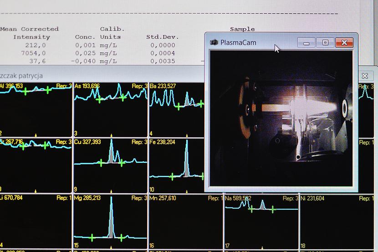The image size is (378, 252).
Task: Pick the Fe 238,204 spectrum panel
Action: click(x=175, y=165)
